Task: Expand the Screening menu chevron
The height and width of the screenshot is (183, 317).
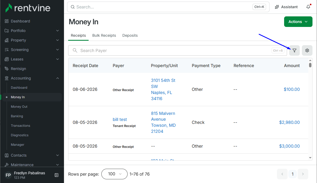Action: tap(58, 50)
